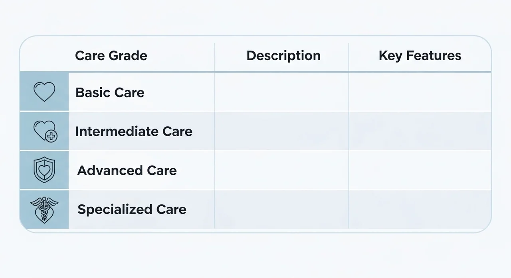Viewport: 511px width, 278px height.
Task: Click the Advanced Care Key Features cell
Action: [x=420, y=170]
